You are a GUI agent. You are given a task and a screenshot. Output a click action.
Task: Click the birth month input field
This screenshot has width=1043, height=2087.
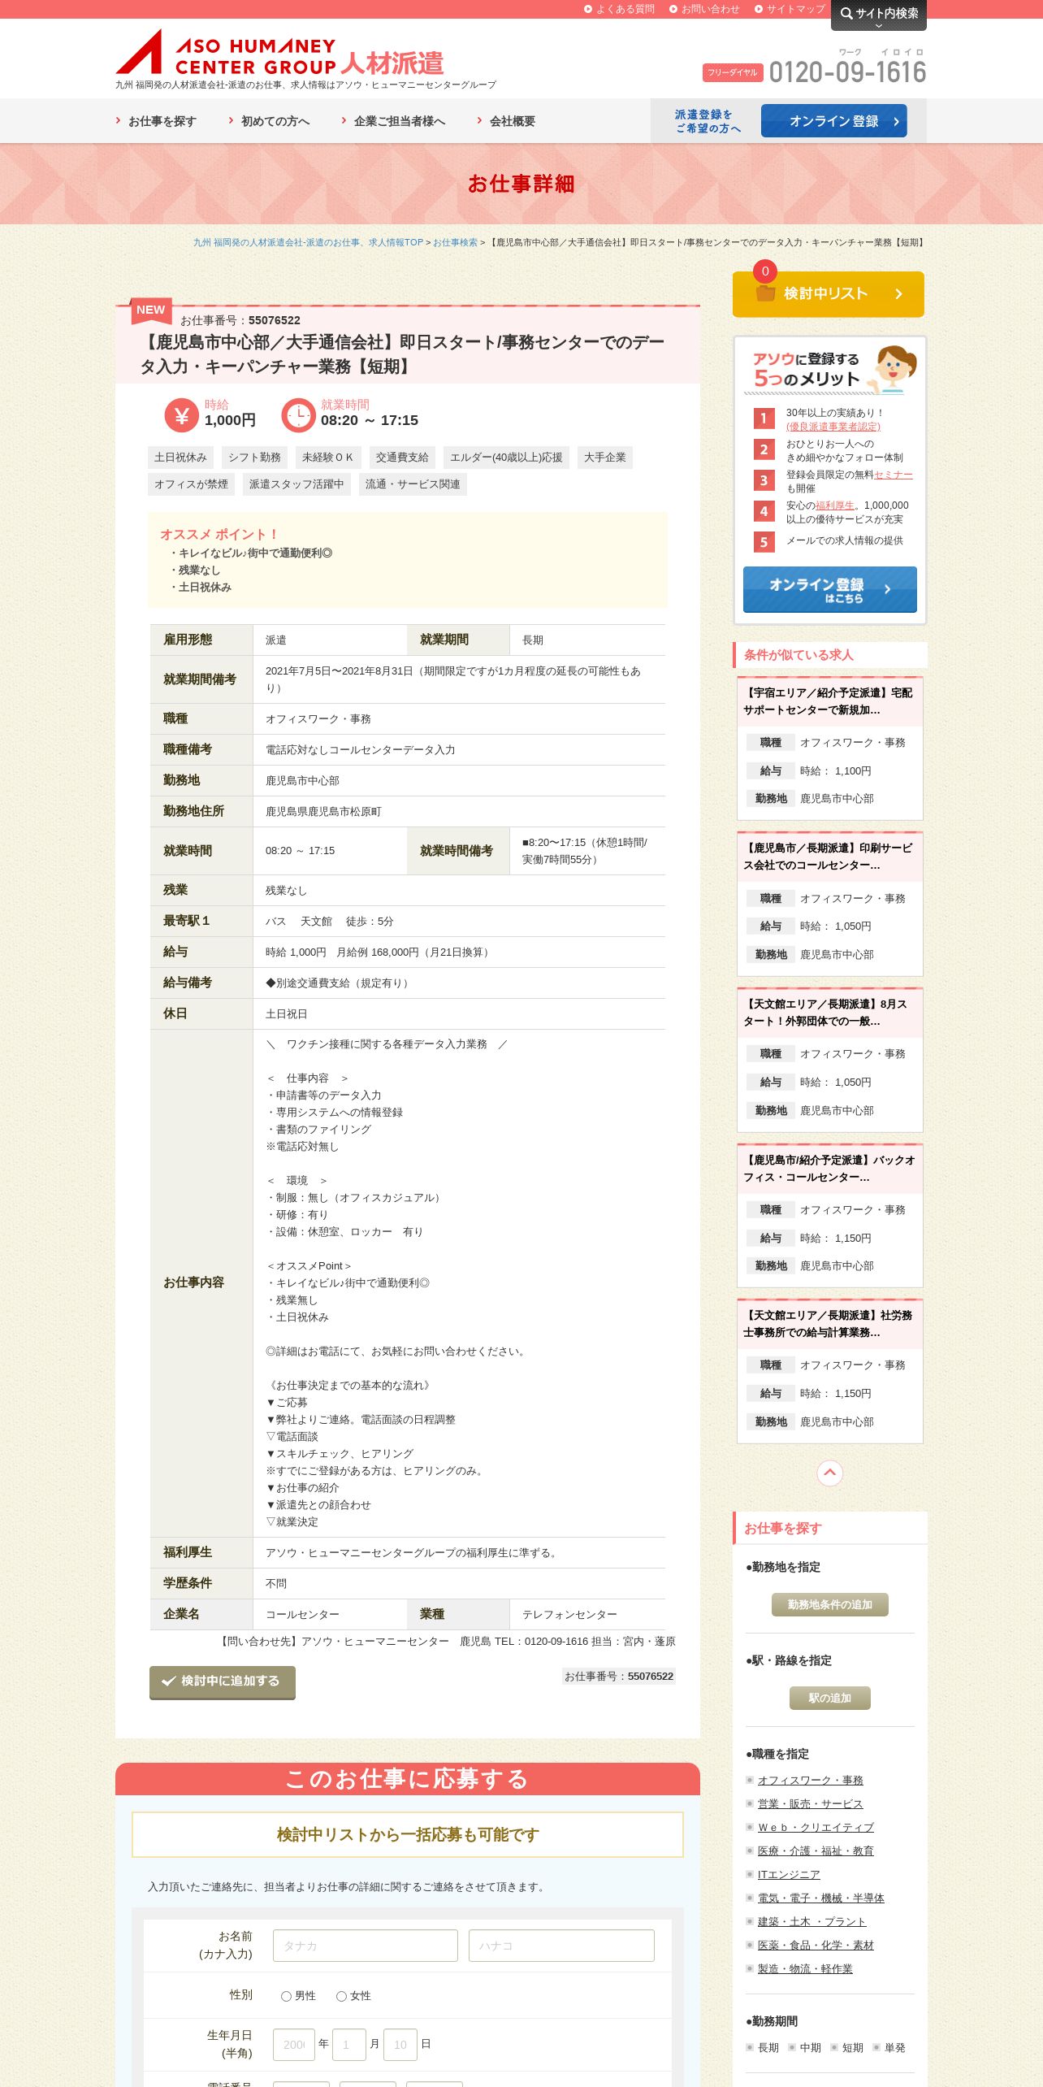click(x=349, y=2045)
